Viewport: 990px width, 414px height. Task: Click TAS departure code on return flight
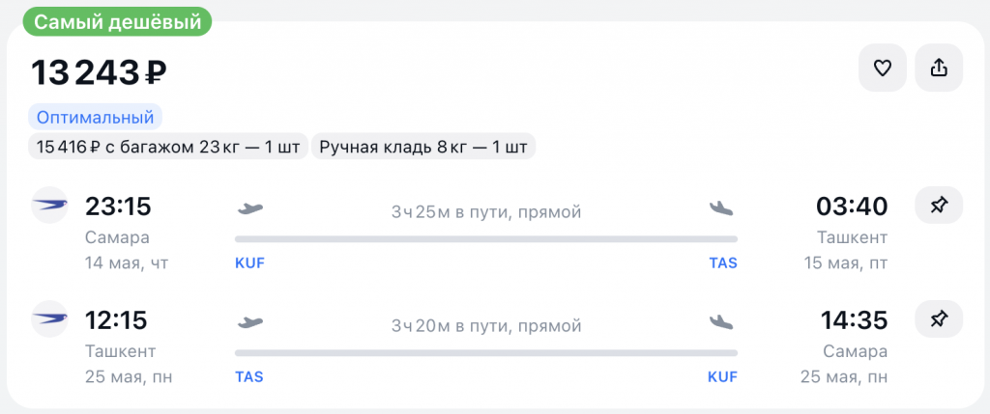point(249,377)
